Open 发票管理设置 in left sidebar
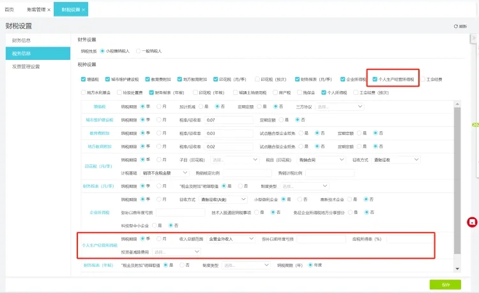Viewport: 479px width, 293px height. tap(26, 66)
